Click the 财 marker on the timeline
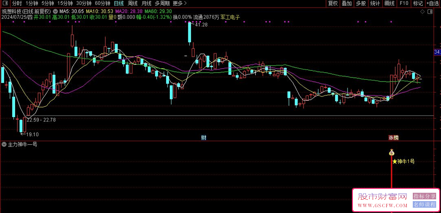This screenshot has width=441, height=213. click(x=204, y=138)
